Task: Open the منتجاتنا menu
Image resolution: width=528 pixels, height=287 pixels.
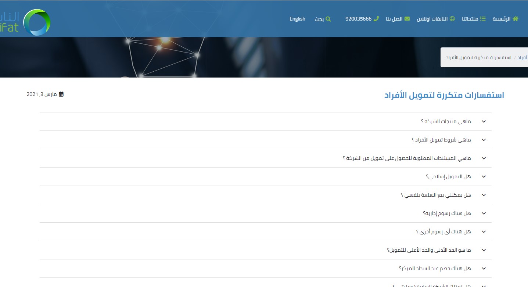Action: click(x=470, y=19)
